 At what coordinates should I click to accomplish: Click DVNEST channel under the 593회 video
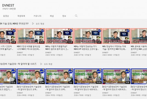coord(20,93)
